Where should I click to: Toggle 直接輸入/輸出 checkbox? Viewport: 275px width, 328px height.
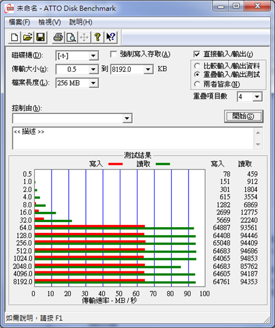click(197, 54)
